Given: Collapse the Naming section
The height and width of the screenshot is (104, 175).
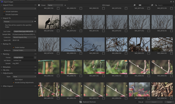Looking at the screenshot, I should click(1, 54).
